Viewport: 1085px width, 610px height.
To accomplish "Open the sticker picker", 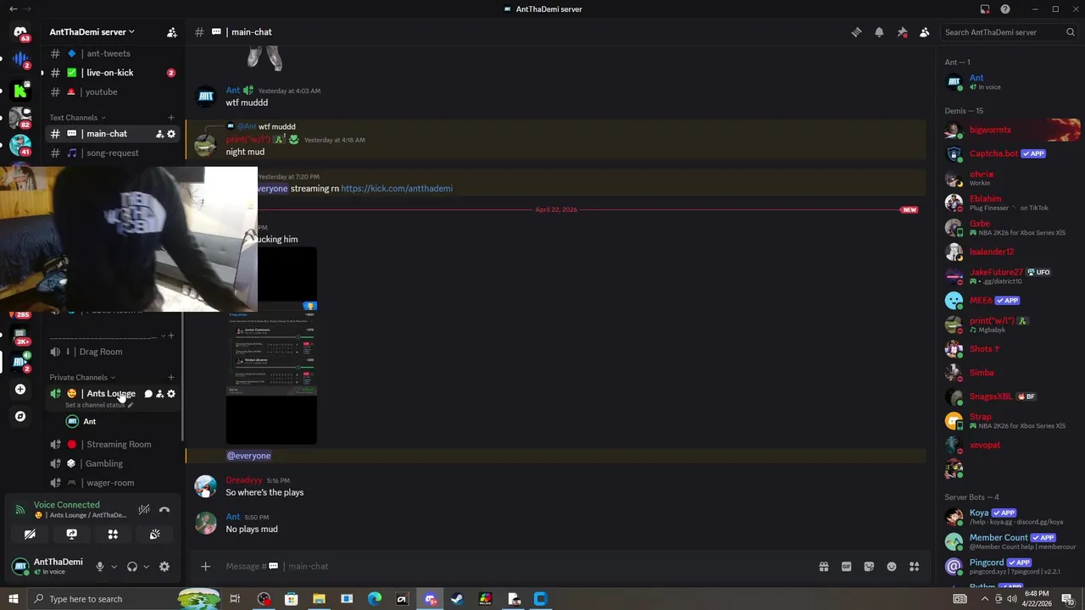I will pyautogui.click(x=869, y=567).
